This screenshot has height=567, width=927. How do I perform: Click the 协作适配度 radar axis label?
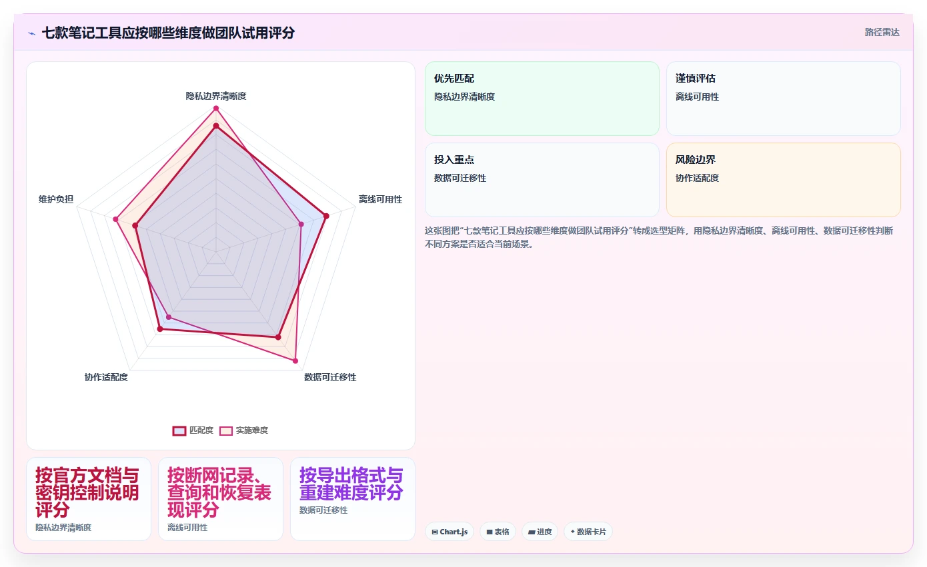[x=106, y=377]
